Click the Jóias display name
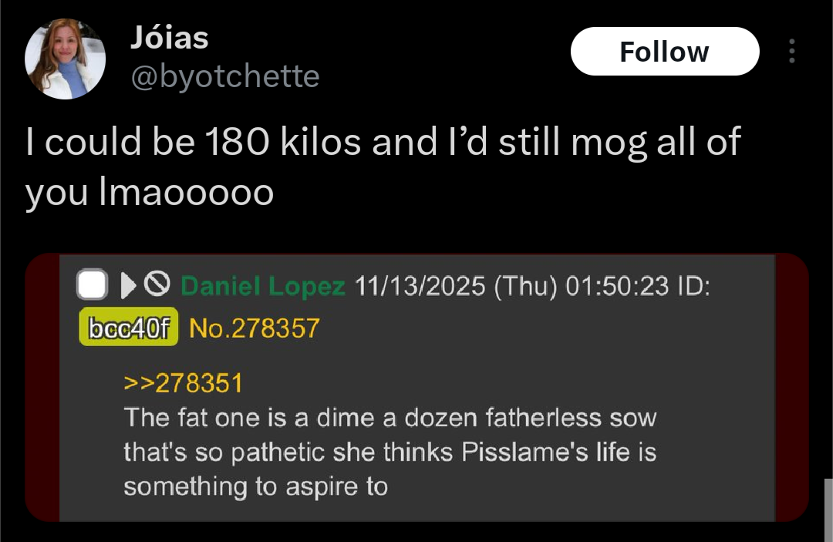Viewport: 833px width, 542px height. coord(169,38)
